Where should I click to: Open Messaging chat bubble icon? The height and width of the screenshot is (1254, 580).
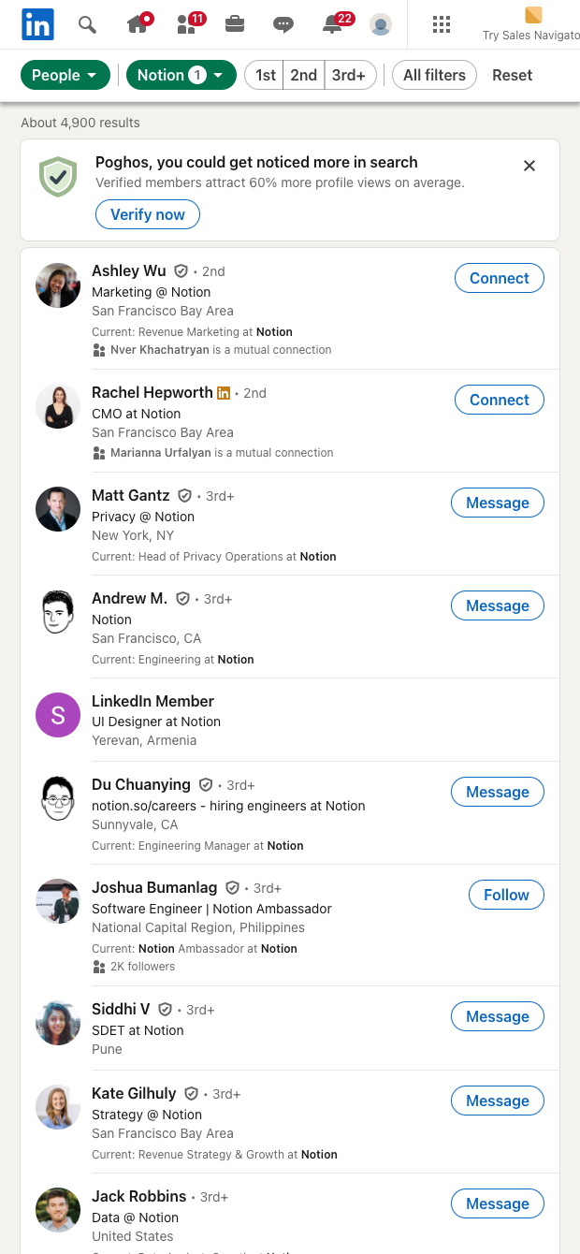click(x=283, y=24)
